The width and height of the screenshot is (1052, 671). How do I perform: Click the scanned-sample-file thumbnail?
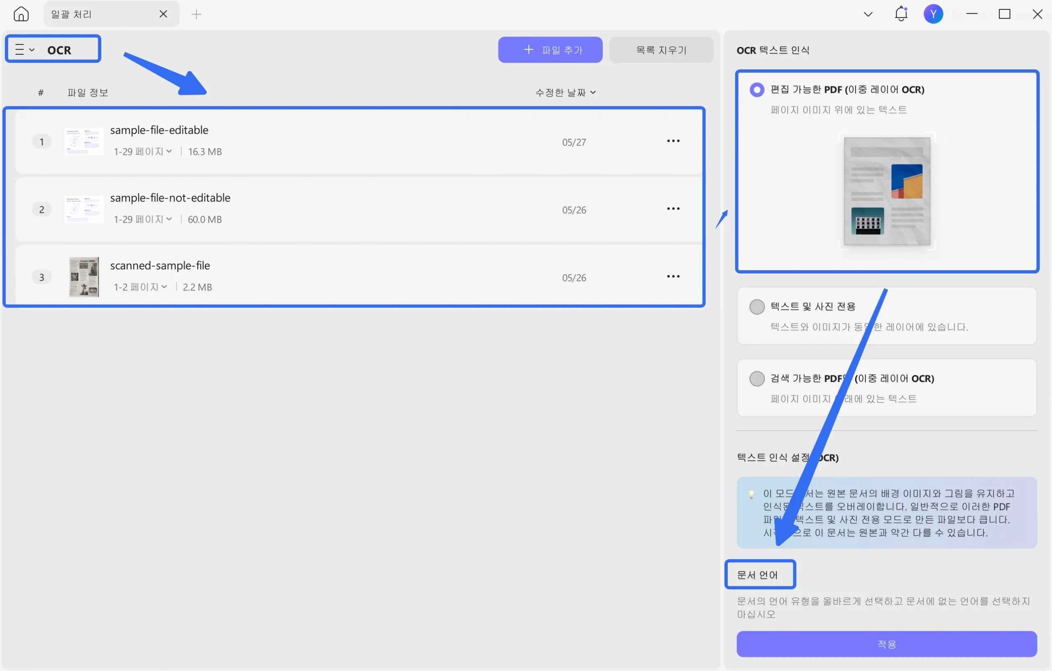[x=84, y=277]
